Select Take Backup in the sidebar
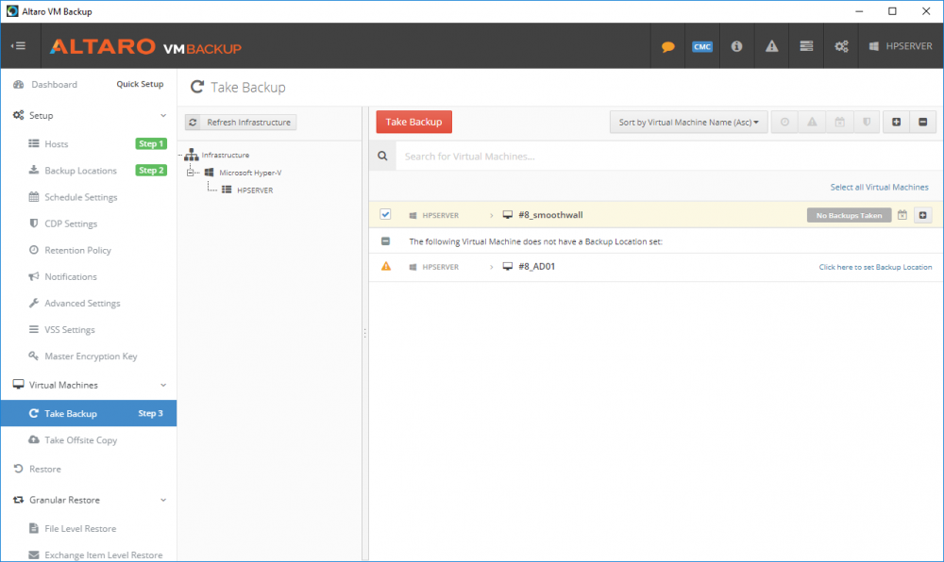Image resolution: width=944 pixels, height=562 pixels. click(89, 414)
